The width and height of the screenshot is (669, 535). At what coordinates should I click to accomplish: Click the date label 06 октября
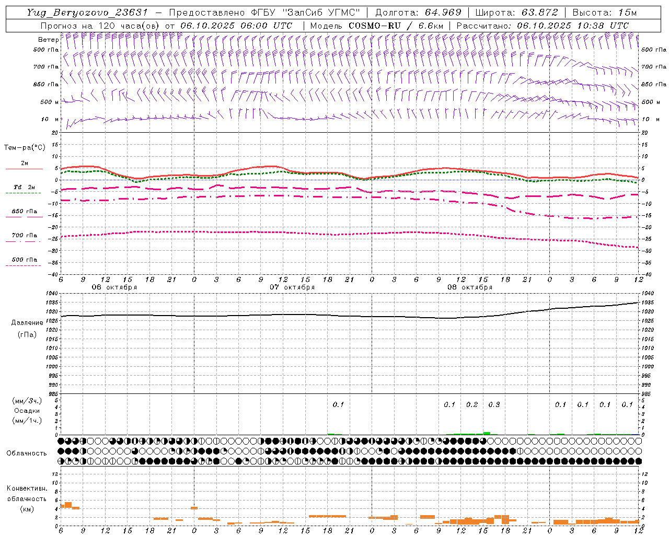114,287
